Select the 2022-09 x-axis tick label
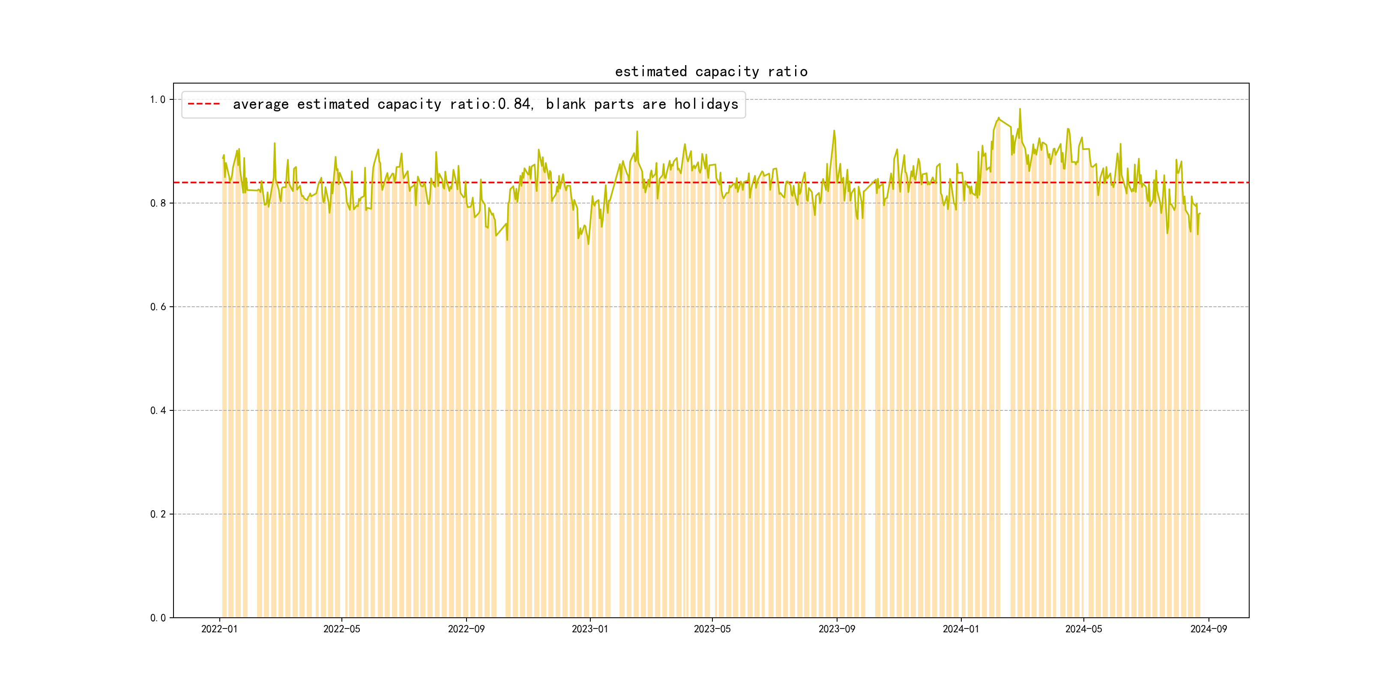This screenshot has width=1388, height=694. pyautogui.click(x=466, y=629)
